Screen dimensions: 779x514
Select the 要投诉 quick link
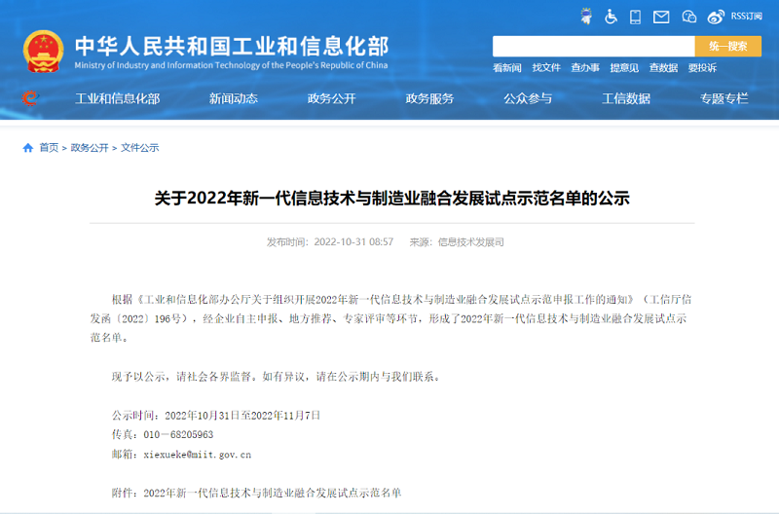click(x=702, y=68)
